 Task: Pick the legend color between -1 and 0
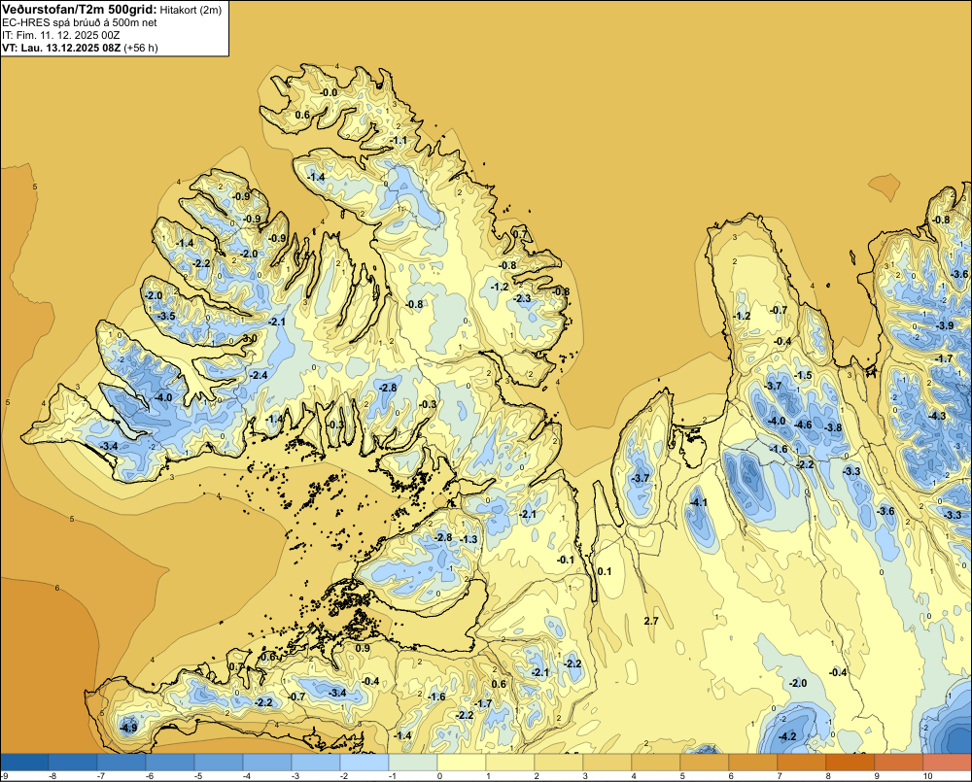413,762
